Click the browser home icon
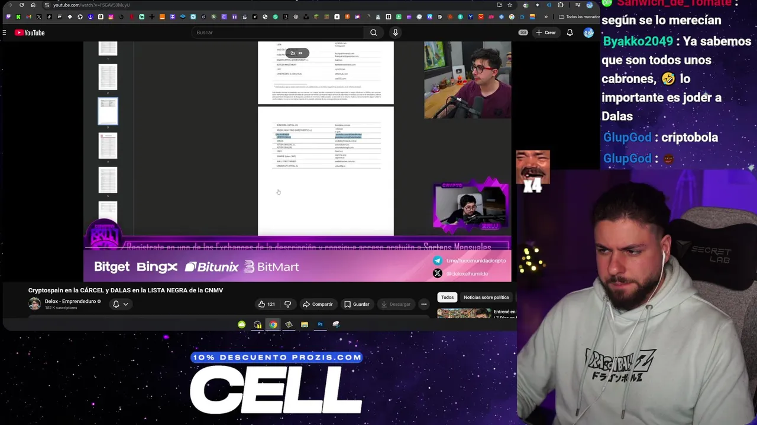Image resolution: width=757 pixels, height=425 pixels. click(x=33, y=5)
